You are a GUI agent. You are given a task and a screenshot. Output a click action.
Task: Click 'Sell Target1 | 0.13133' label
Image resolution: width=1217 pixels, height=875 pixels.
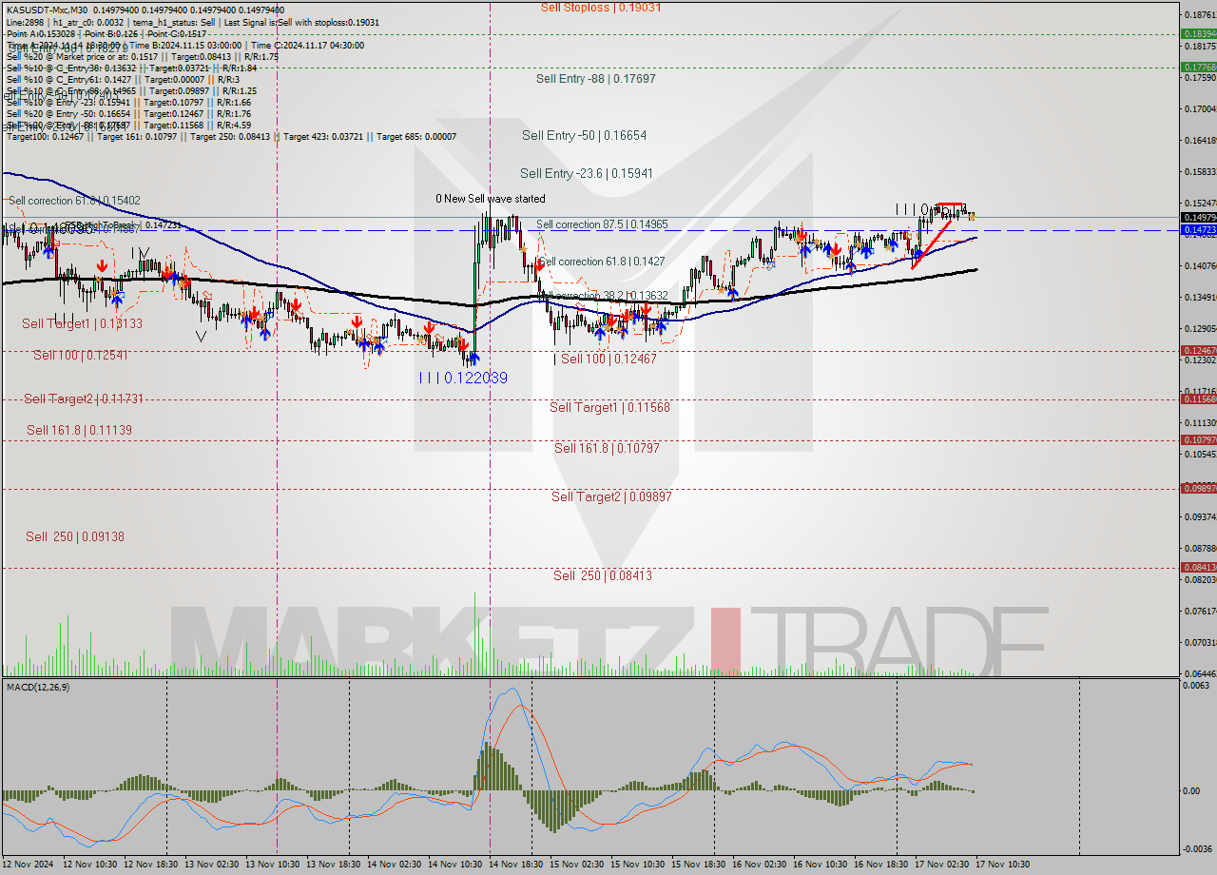click(x=82, y=323)
